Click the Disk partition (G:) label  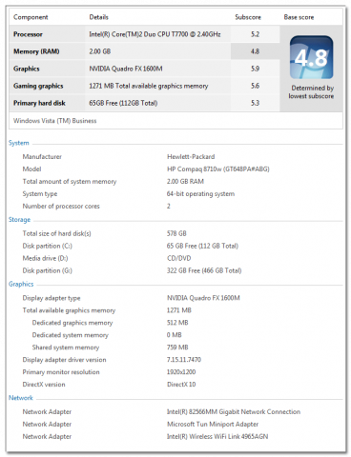click(48, 270)
